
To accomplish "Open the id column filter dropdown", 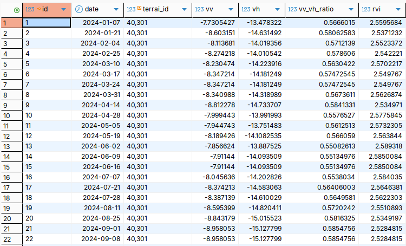I will 63,10.
